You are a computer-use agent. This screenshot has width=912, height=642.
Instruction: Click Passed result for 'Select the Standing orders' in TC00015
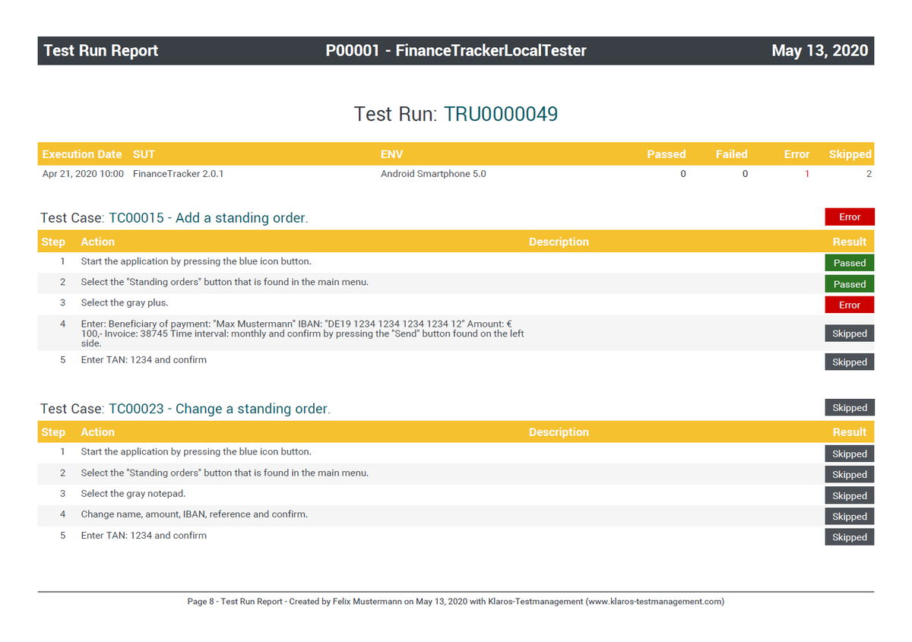(850, 284)
